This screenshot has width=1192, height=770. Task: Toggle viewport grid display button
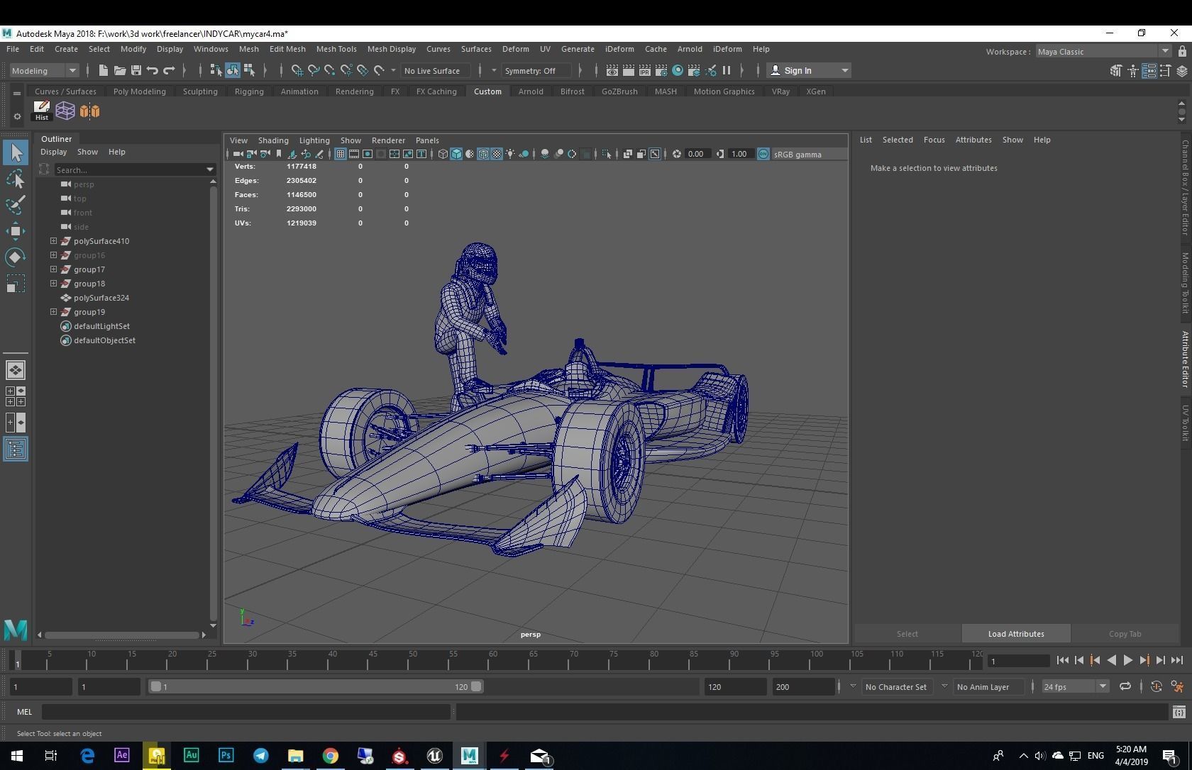(x=341, y=154)
